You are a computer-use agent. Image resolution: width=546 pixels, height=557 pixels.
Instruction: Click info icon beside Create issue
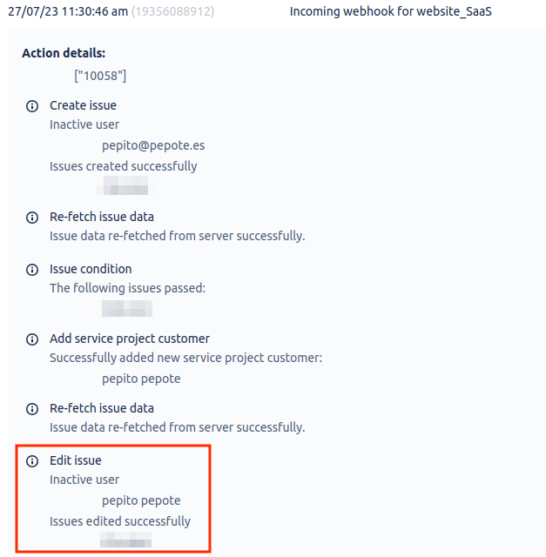[x=32, y=106]
